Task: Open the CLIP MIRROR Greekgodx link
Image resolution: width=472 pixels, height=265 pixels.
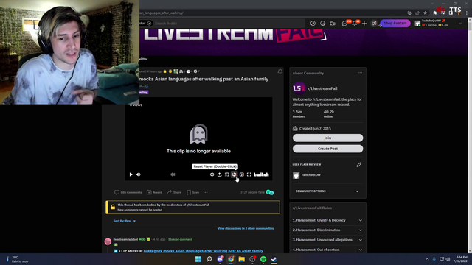Action: pos(204,251)
